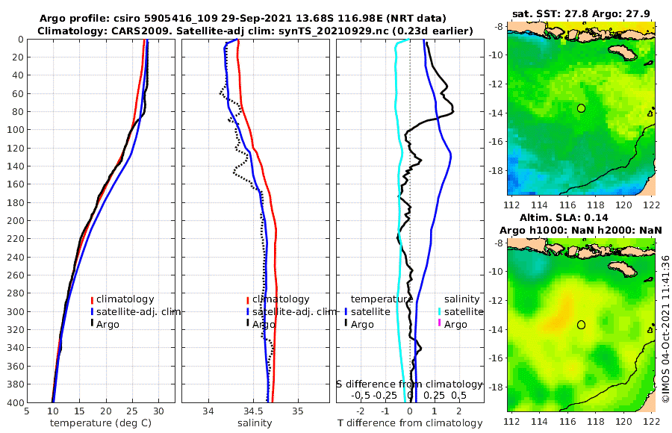Click blue satellite-adj. clim swatch in salinity plot

(248, 311)
